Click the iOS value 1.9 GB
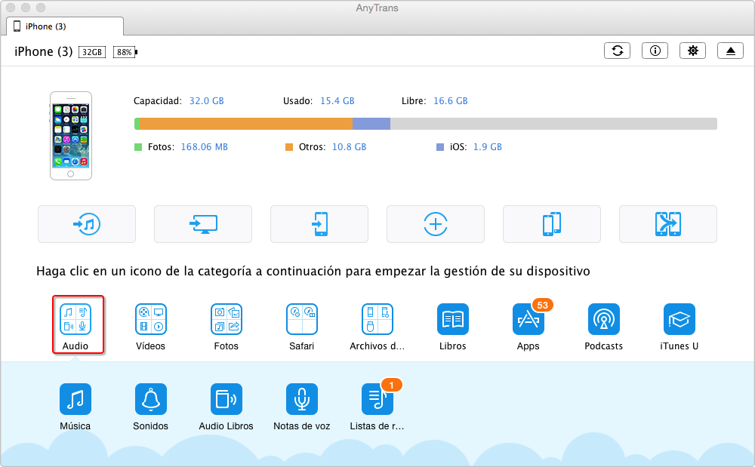Image resolution: width=755 pixels, height=467 pixels. point(487,147)
